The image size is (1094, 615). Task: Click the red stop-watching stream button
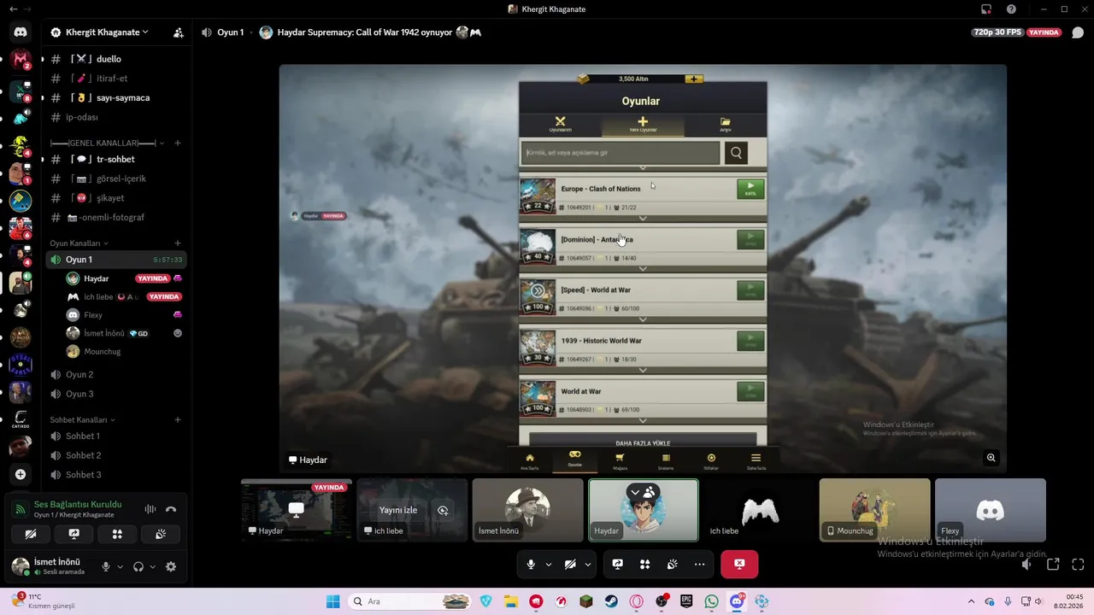pos(739,564)
